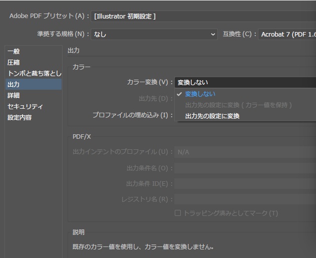Image resolution: width=316 pixels, height=258 pixels.
Task: Click the カラー group heading
Action: click(81, 67)
